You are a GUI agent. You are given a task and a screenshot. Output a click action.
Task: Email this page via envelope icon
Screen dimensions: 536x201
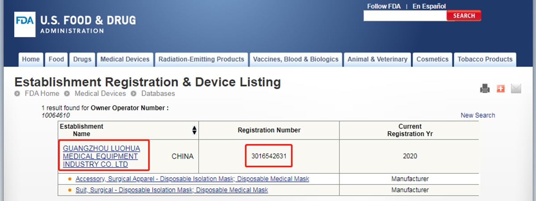click(516, 88)
